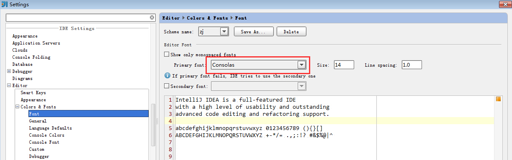The width and height of the screenshot is (512, 160).
Task: Collapse the Colors & Fonts node
Action: tap(17, 107)
